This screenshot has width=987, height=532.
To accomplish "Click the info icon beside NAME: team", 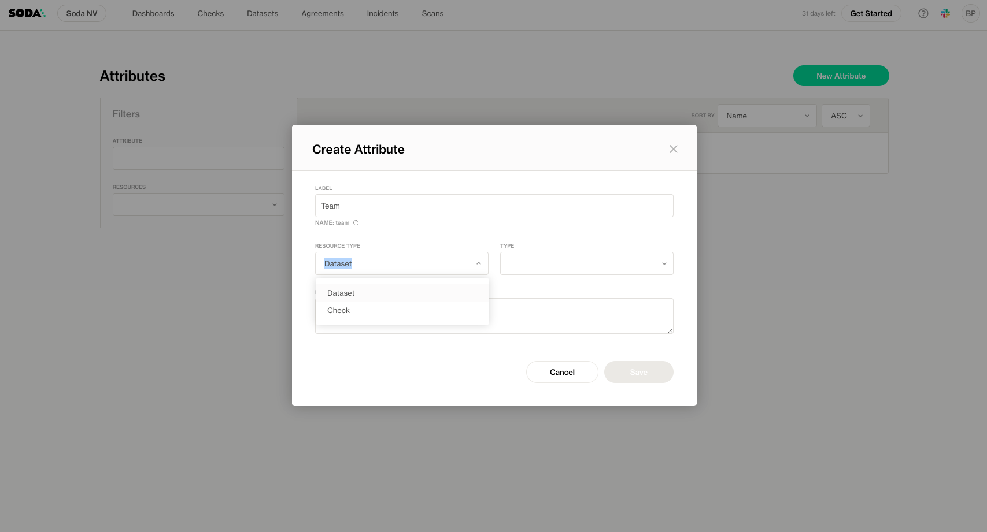I will coord(356,223).
